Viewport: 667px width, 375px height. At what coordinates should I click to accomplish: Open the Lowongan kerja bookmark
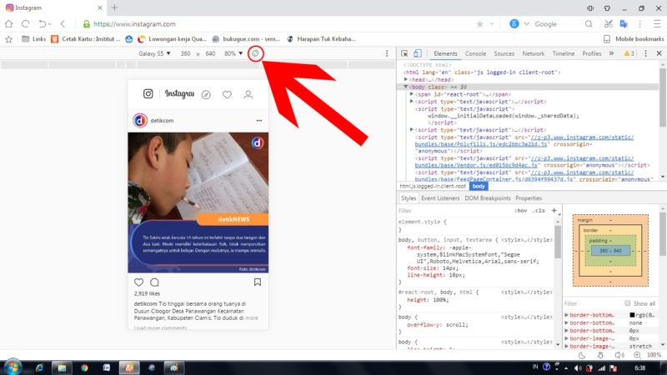click(x=172, y=39)
